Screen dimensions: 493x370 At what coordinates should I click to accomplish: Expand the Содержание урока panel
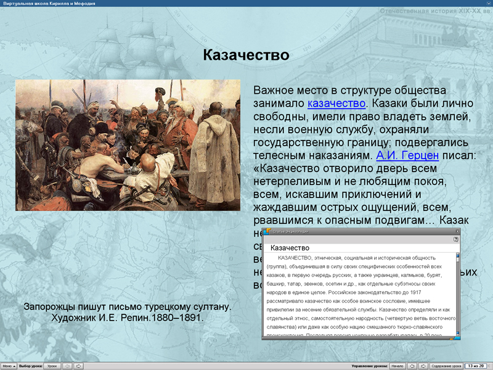(446, 365)
